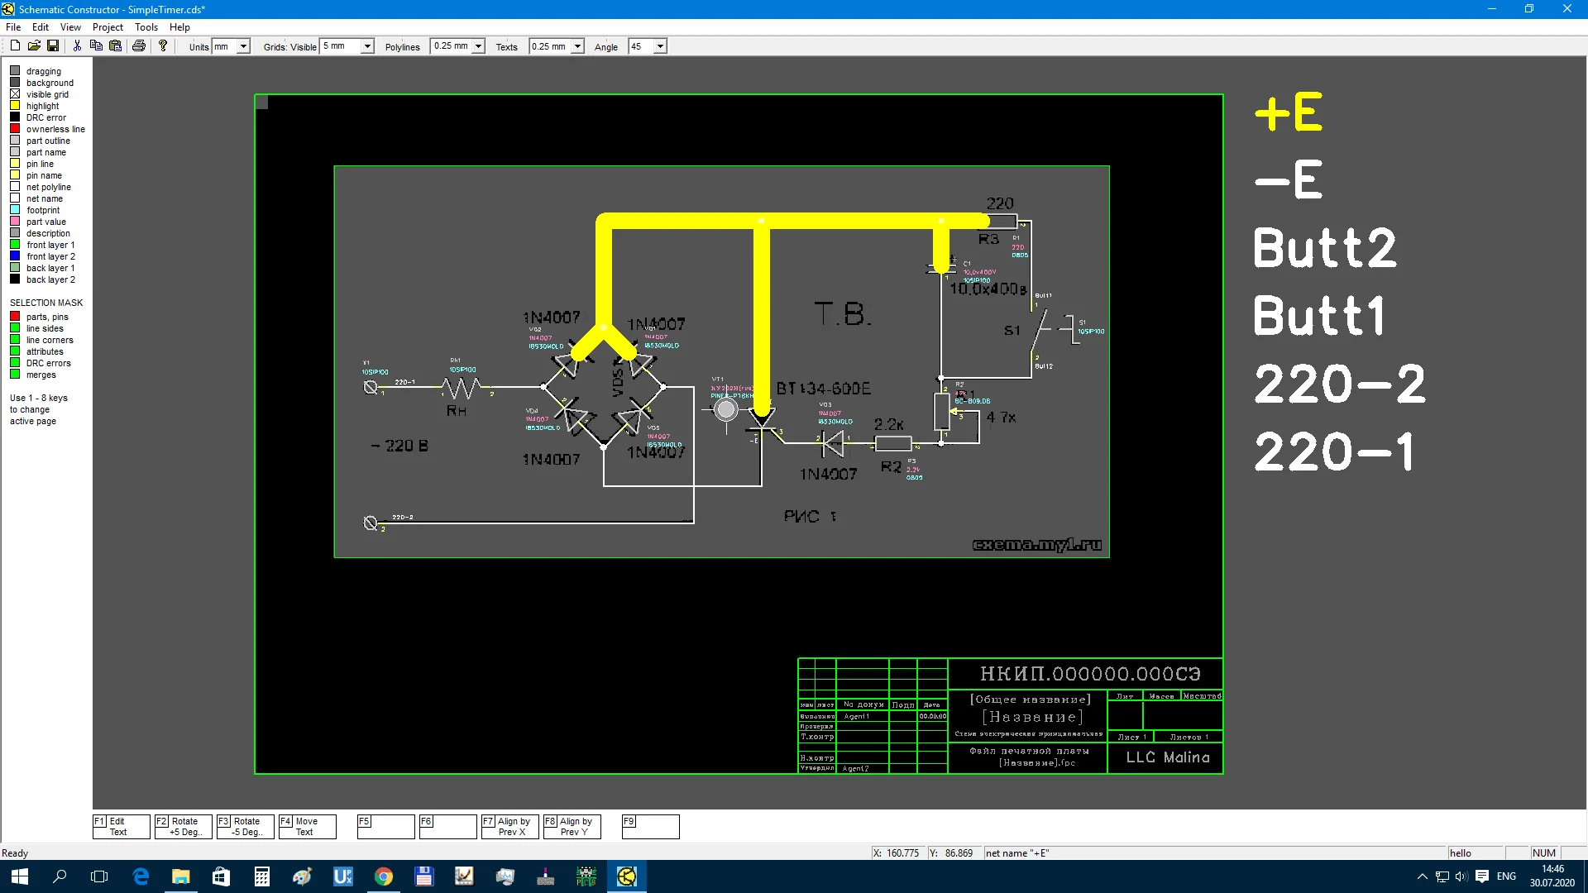The width and height of the screenshot is (1588, 893).
Task: Open an existing schematic file
Action: pyautogui.click(x=34, y=45)
